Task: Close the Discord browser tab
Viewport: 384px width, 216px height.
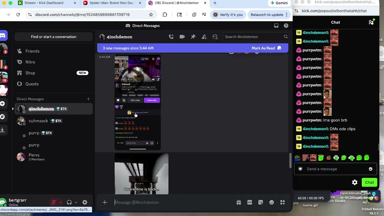Action: coord(205,3)
